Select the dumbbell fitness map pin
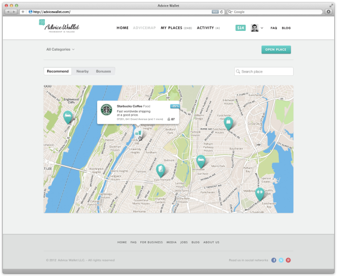This screenshot has height=276, width=337. coord(259,193)
